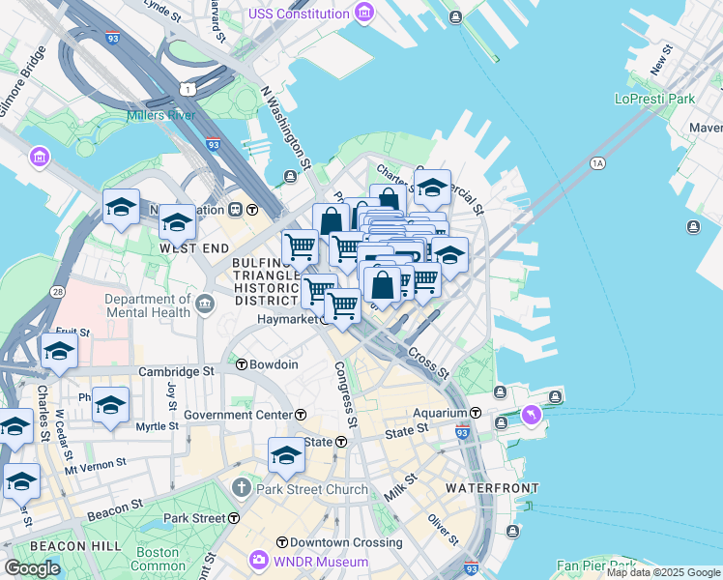Click the Haymarket station label

pyautogui.click(x=287, y=319)
